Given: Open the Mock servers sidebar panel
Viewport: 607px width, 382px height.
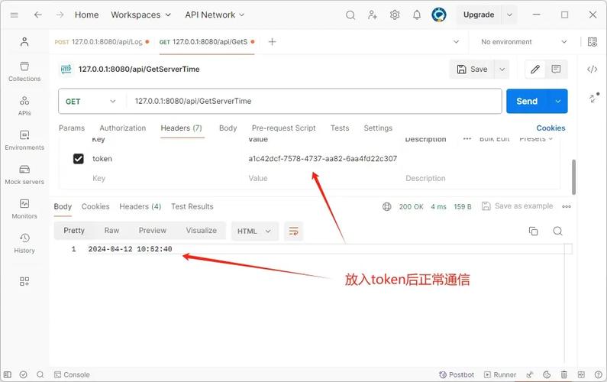Looking at the screenshot, I should pyautogui.click(x=24, y=175).
